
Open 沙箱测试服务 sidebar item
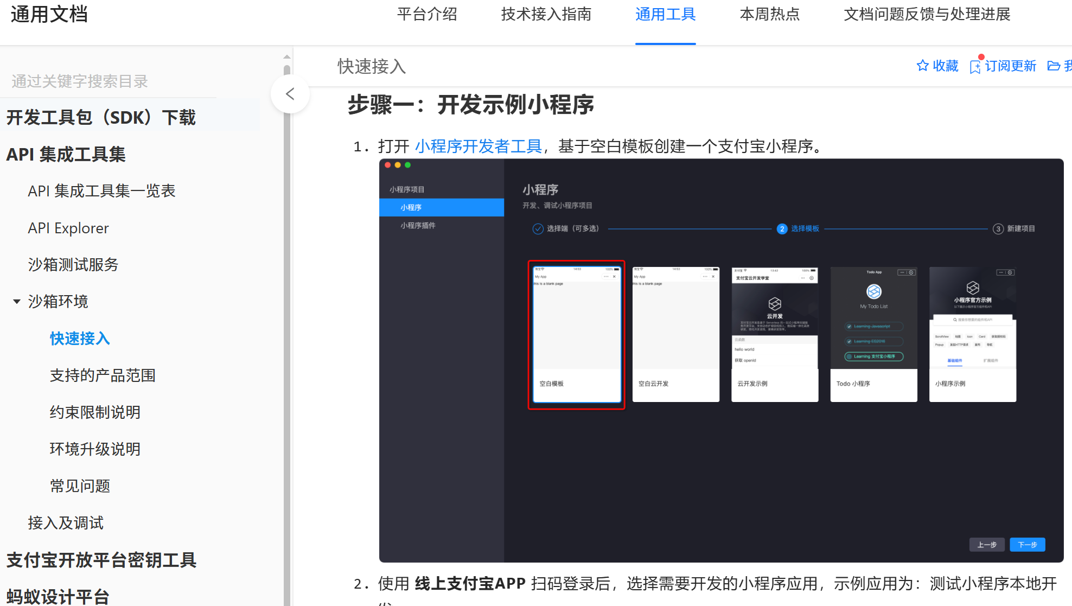tap(73, 265)
